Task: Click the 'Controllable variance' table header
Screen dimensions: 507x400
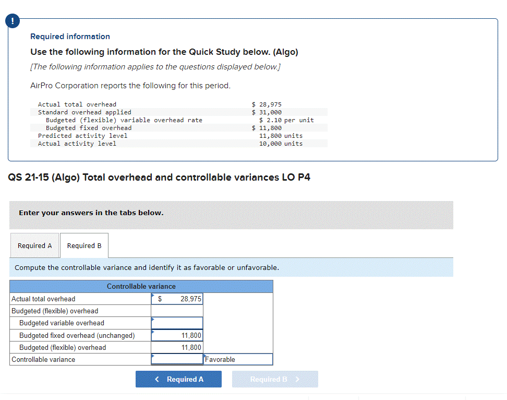Action: 141,286
